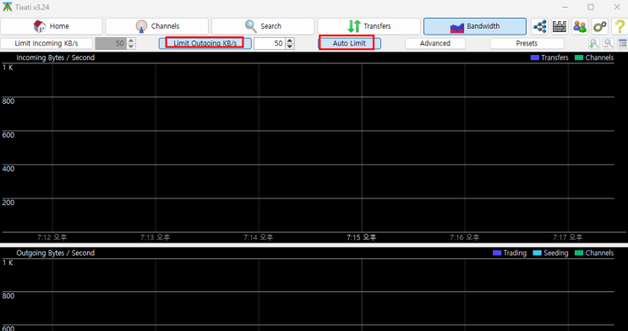
Task: Decrease the incoming limit with the down arrow
Action: (x=131, y=46)
